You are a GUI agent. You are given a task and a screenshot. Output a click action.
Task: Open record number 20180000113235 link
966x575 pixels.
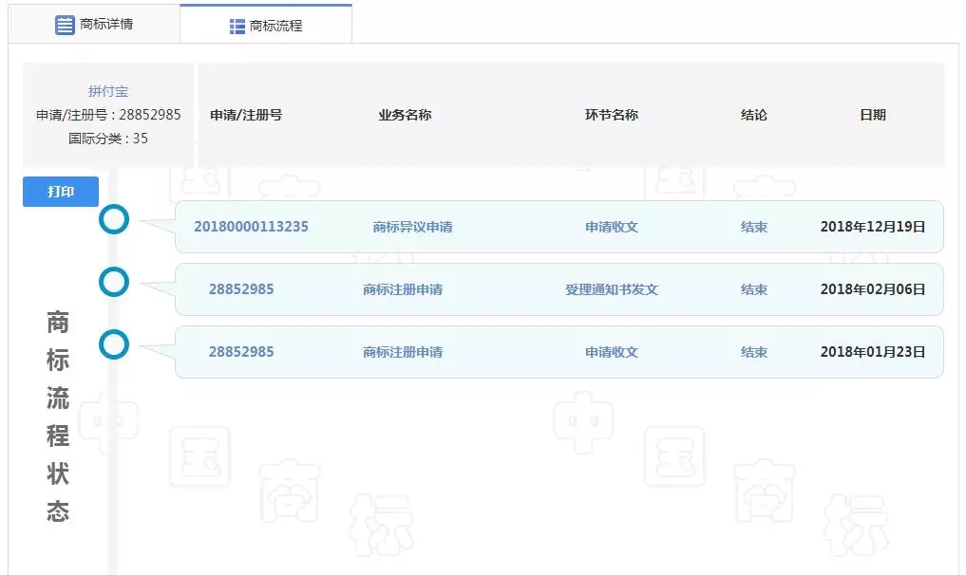pyautogui.click(x=250, y=226)
